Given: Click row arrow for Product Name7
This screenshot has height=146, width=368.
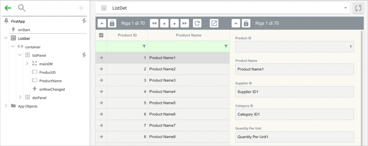Looking at the screenshot, I should coord(101,125).
